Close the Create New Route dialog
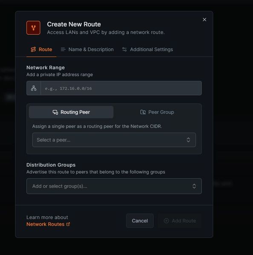The height and width of the screenshot is (255, 253). tap(204, 20)
